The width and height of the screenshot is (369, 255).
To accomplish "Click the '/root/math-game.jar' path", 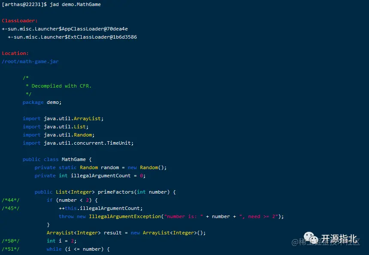I will [x=30, y=61].
